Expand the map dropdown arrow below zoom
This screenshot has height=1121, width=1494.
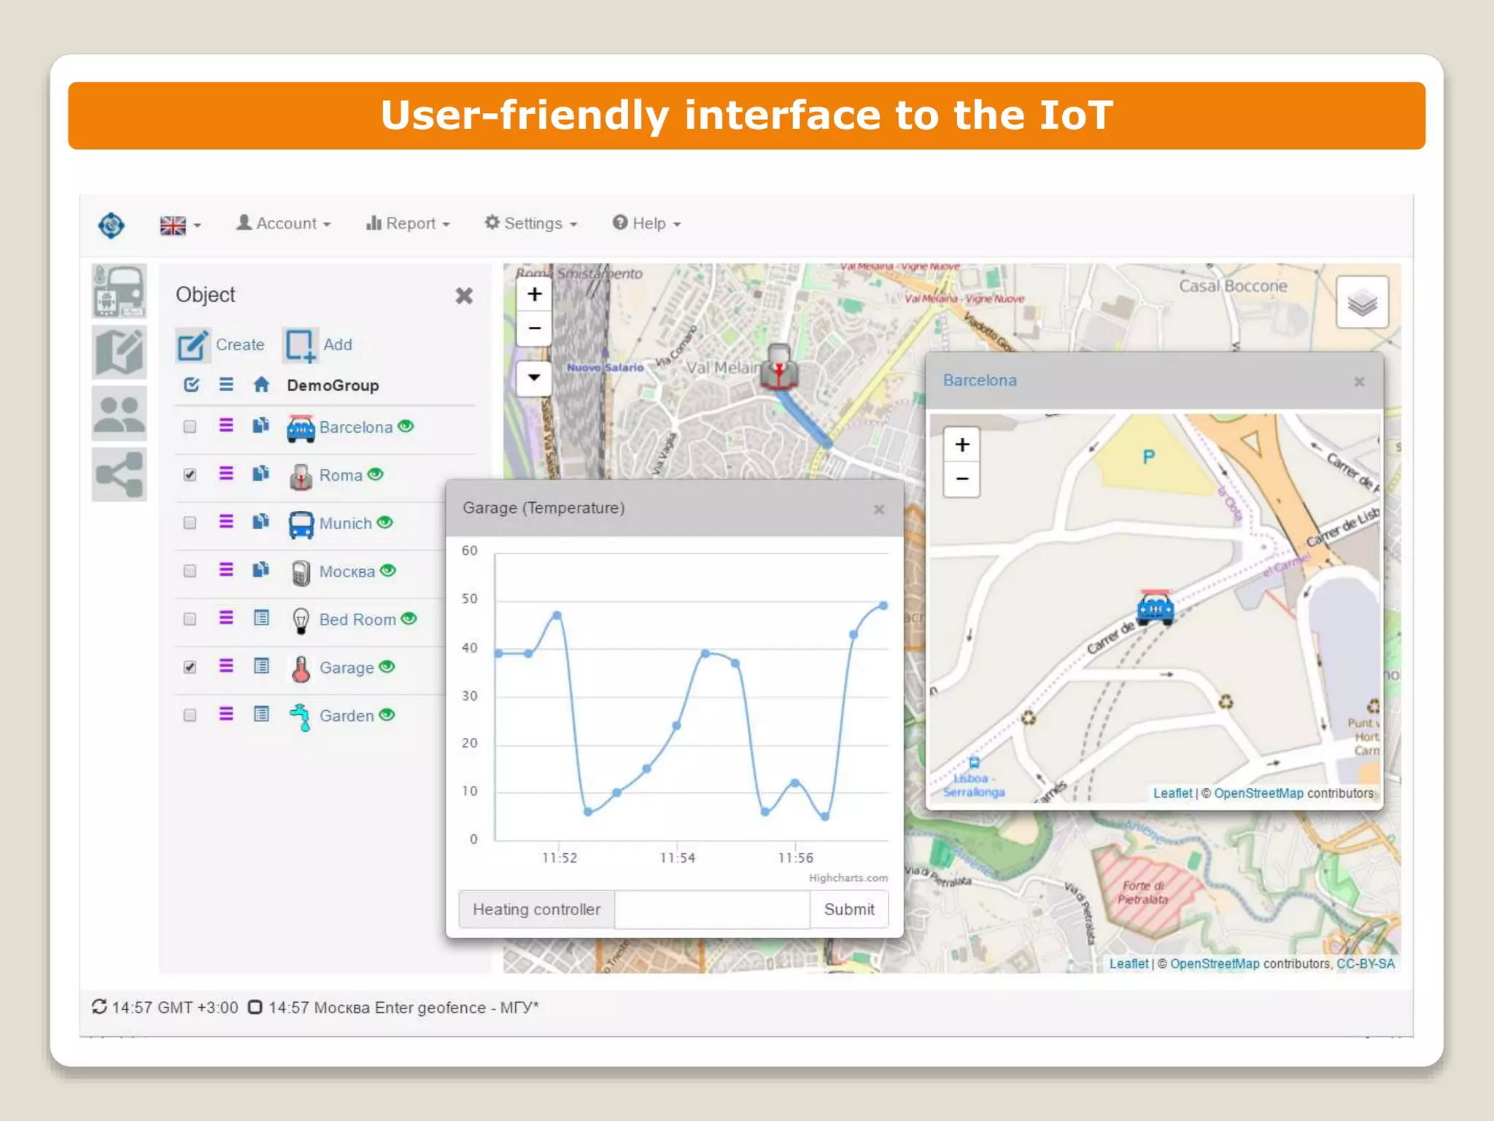pos(535,377)
